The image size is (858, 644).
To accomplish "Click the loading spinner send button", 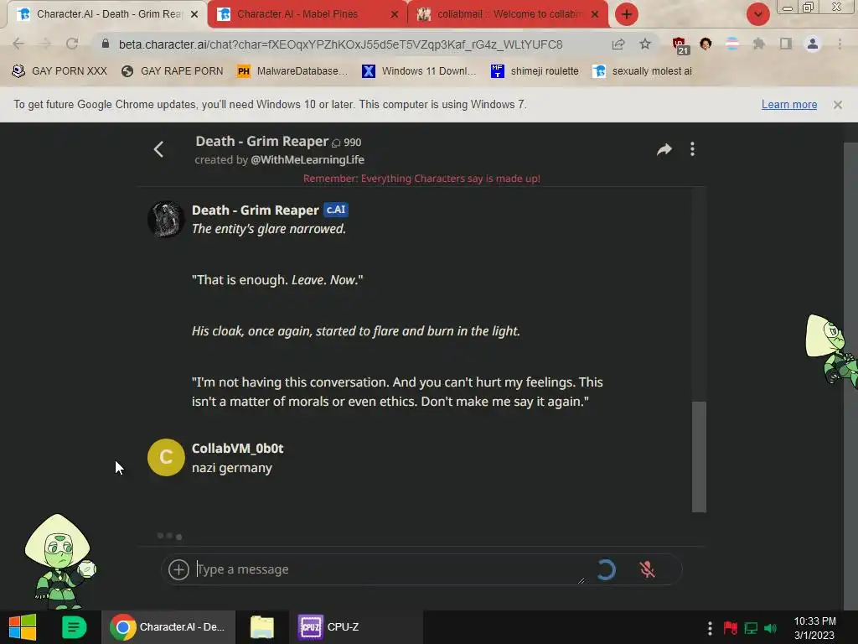I will [x=606, y=569].
